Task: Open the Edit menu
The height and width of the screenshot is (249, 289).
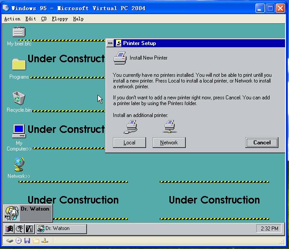Action: [x=30, y=19]
